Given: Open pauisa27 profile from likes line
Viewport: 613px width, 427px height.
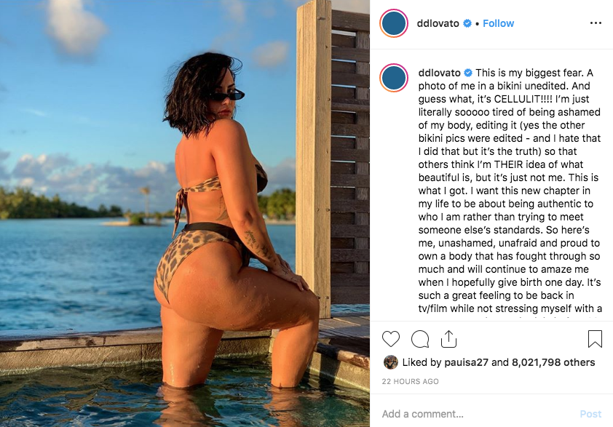Looking at the screenshot, I should [x=466, y=362].
